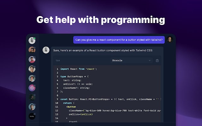Open the dark green faded avatar
The height and width of the screenshot is (126, 202).
point(32,97)
